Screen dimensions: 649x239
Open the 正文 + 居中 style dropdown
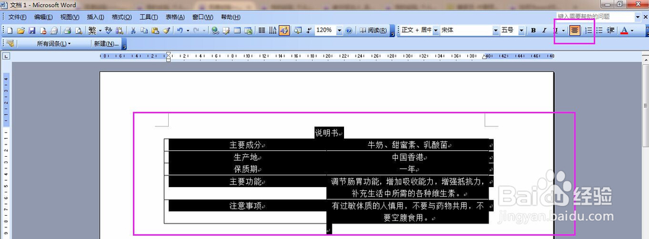coord(435,30)
